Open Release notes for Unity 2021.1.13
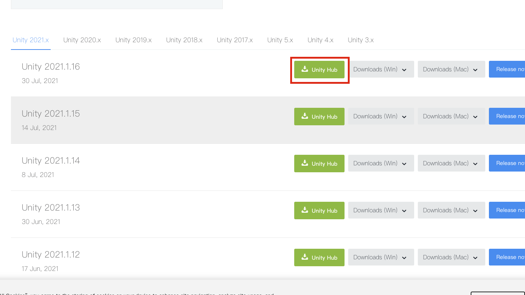 click(x=507, y=210)
